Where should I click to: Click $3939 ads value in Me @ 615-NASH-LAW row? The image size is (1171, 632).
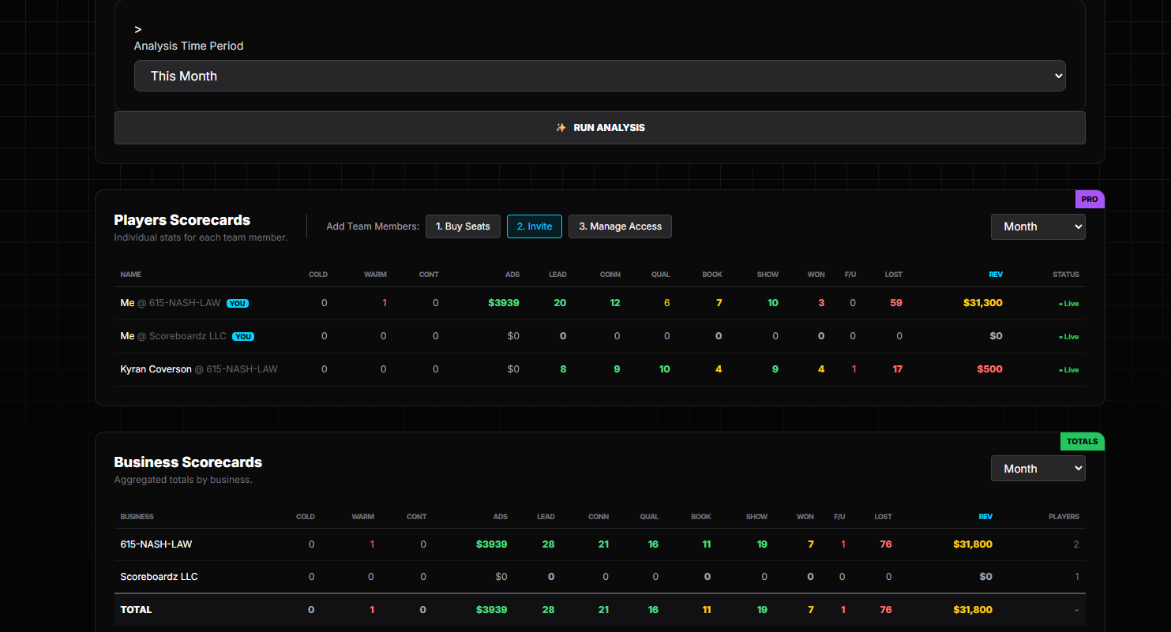pyautogui.click(x=504, y=303)
